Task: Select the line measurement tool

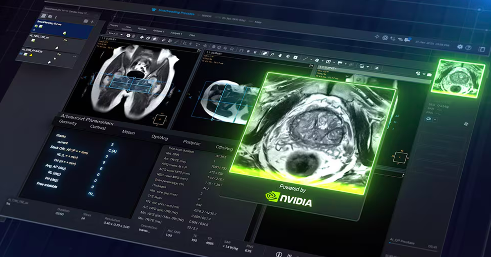Action: 305,58
